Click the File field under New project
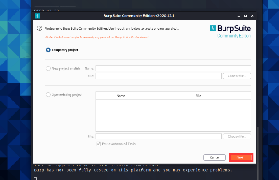Image resolution: width=279 pixels, height=180 pixels. click(x=158, y=76)
